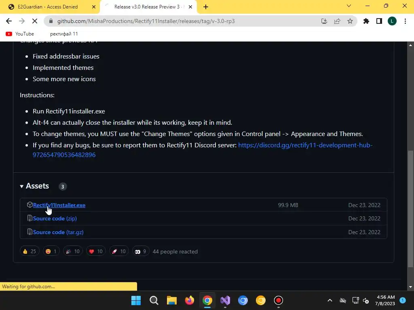Open the clock and date 4:56 AM
Viewport: 414px width, 310px height.
385,300
